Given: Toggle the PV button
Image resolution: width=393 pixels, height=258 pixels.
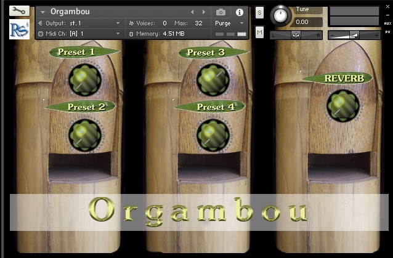Looking at the screenshot, I should (x=387, y=32).
